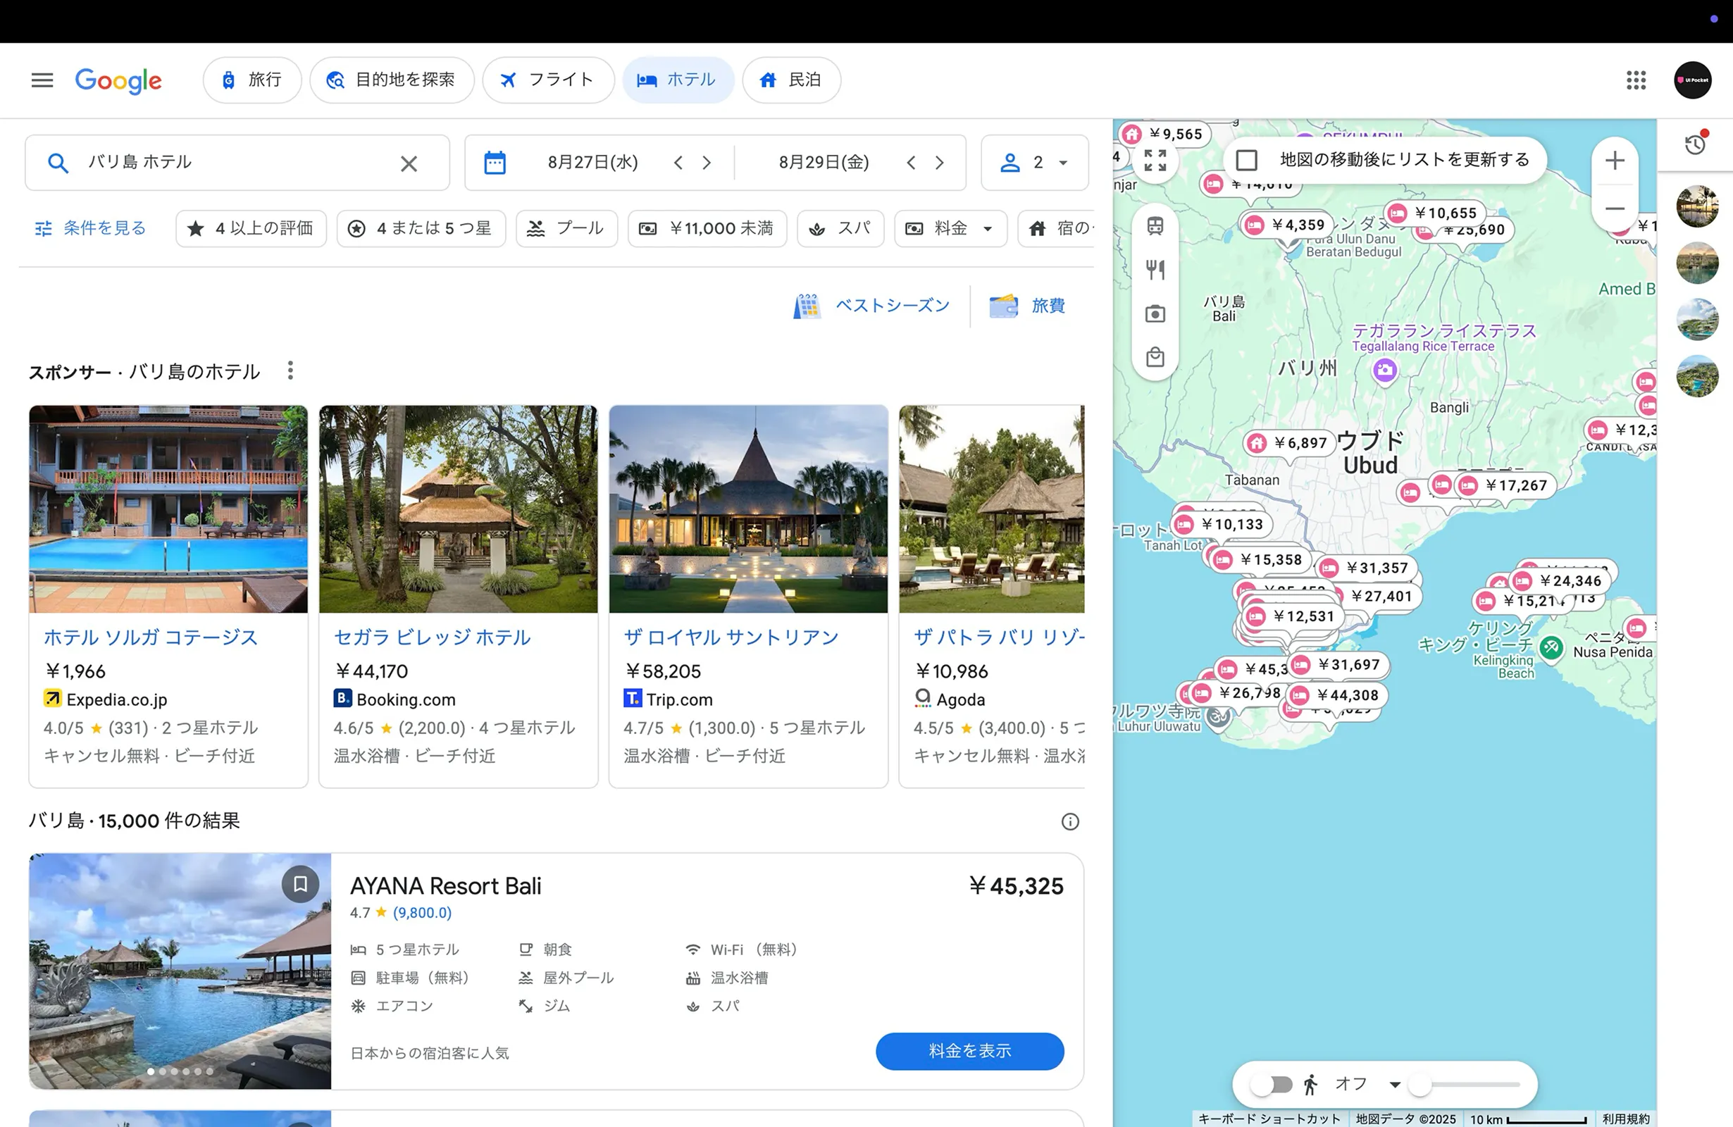Switch to the 民泊 tab
The image size is (1733, 1127).
[792, 80]
